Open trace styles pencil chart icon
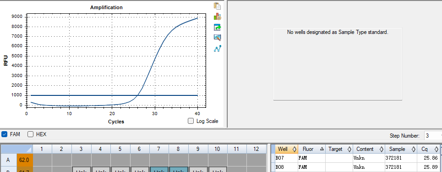442x172 pixels. pos(217,38)
